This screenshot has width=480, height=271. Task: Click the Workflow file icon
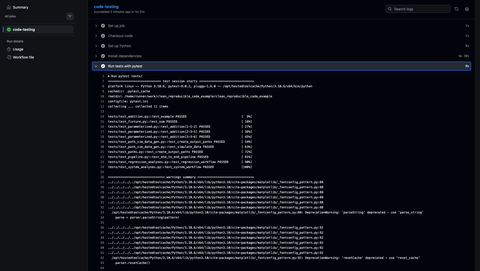(9, 57)
